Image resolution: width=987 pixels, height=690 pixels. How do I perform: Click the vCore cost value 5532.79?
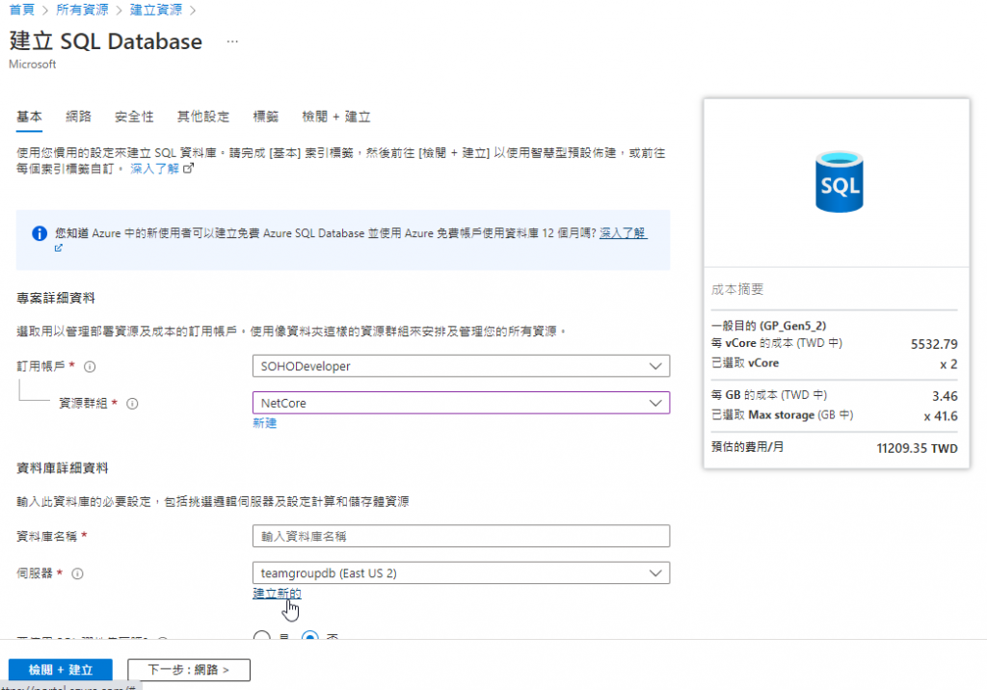click(934, 344)
